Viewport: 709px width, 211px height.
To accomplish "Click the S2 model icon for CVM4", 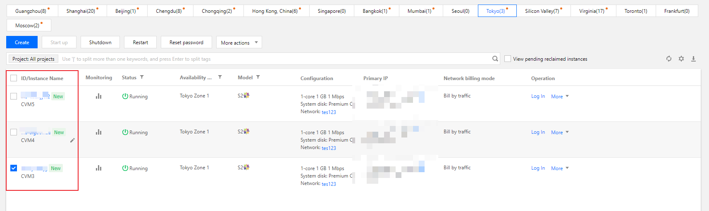I will 246,131.
